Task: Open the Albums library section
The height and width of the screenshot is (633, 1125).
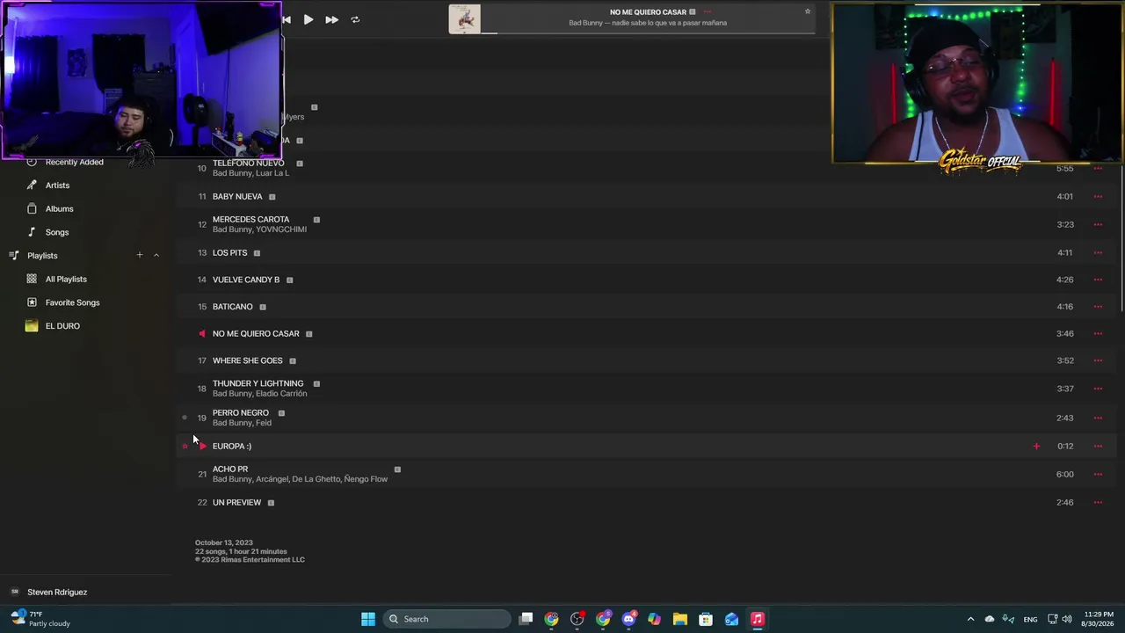Action: coord(59,209)
